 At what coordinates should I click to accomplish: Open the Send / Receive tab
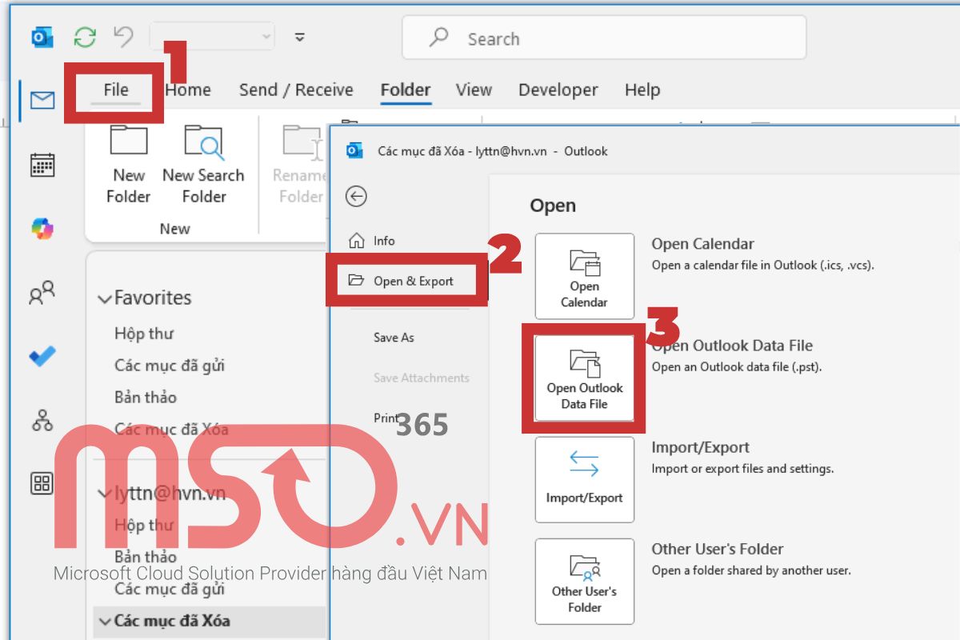coord(296,90)
